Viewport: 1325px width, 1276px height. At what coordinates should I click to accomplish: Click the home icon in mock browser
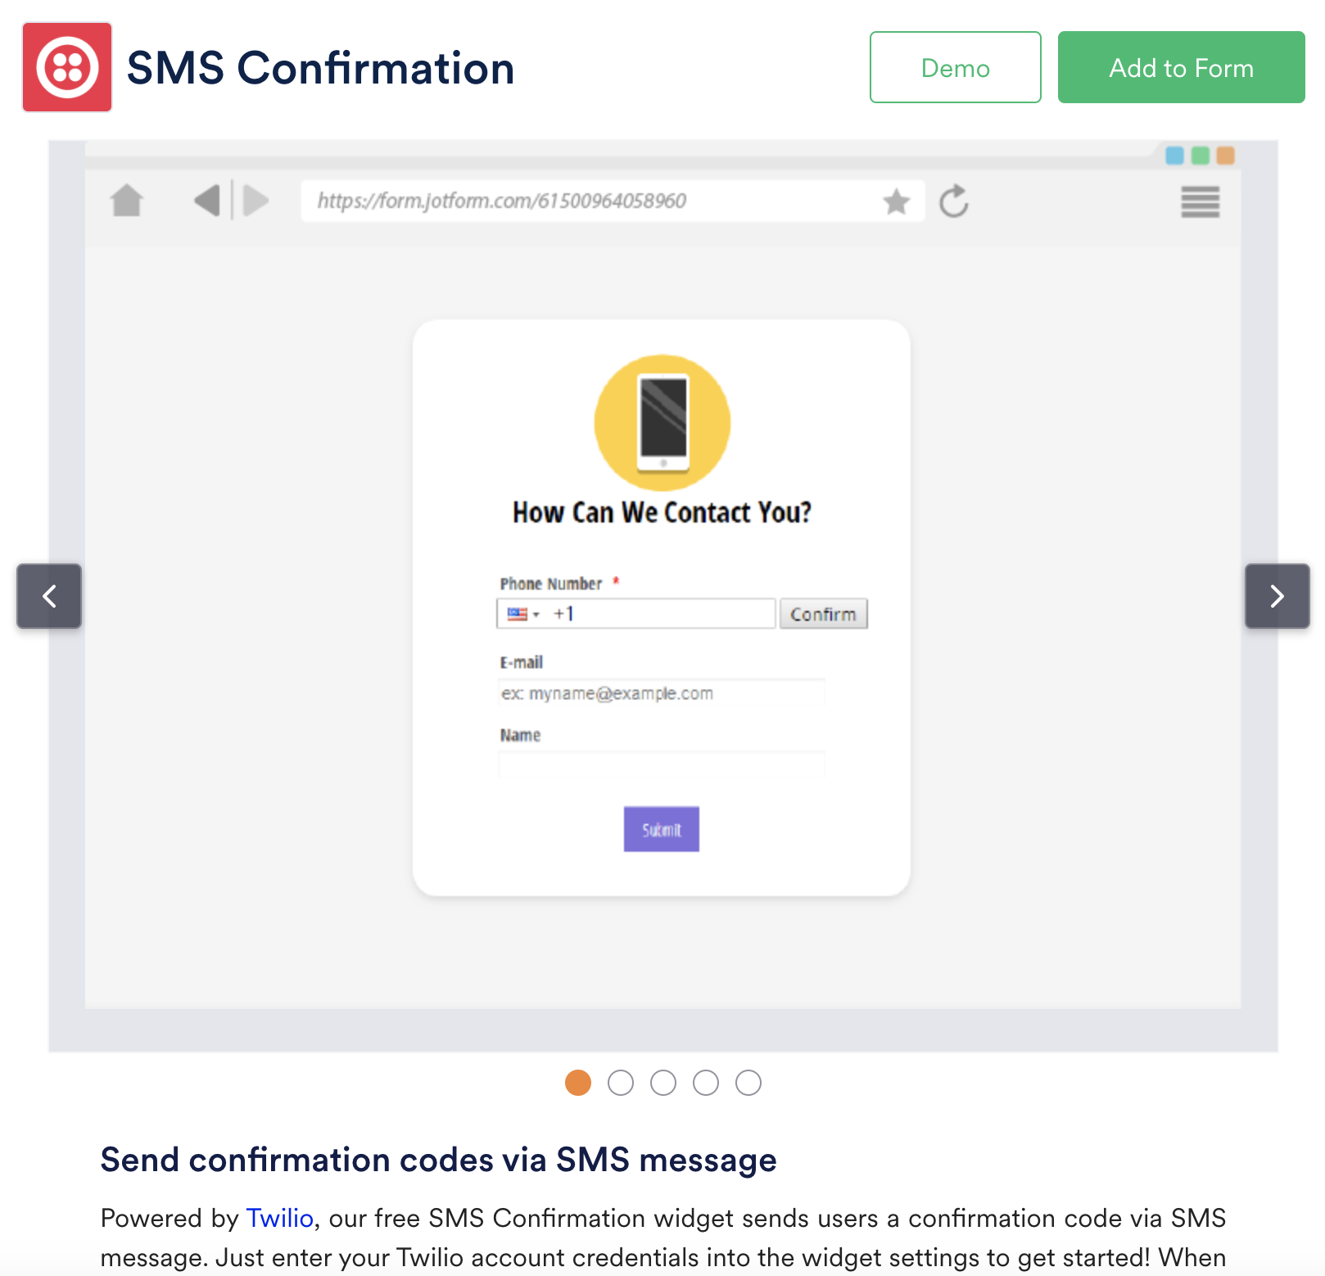click(x=127, y=201)
